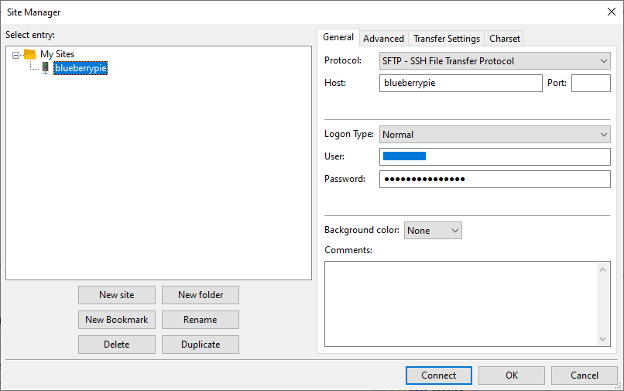Open the Transfer Settings tab

point(447,39)
